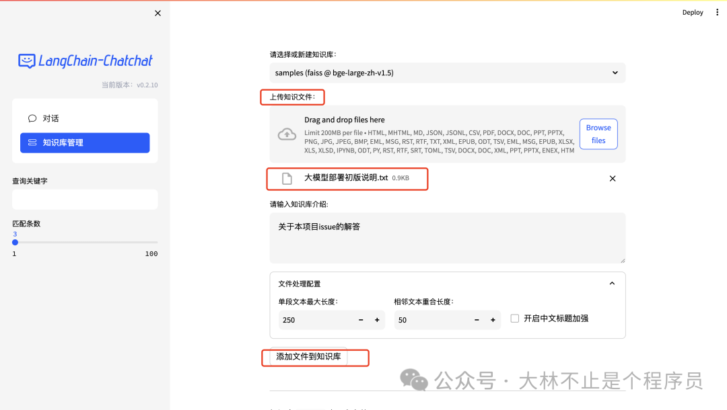Select the 知识库管理 menu item
727x410 pixels.
pyautogui.click(x=85, y=142)
